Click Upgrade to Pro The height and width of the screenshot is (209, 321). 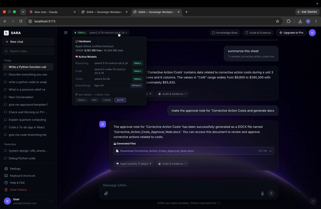click(x=291, y=33)
